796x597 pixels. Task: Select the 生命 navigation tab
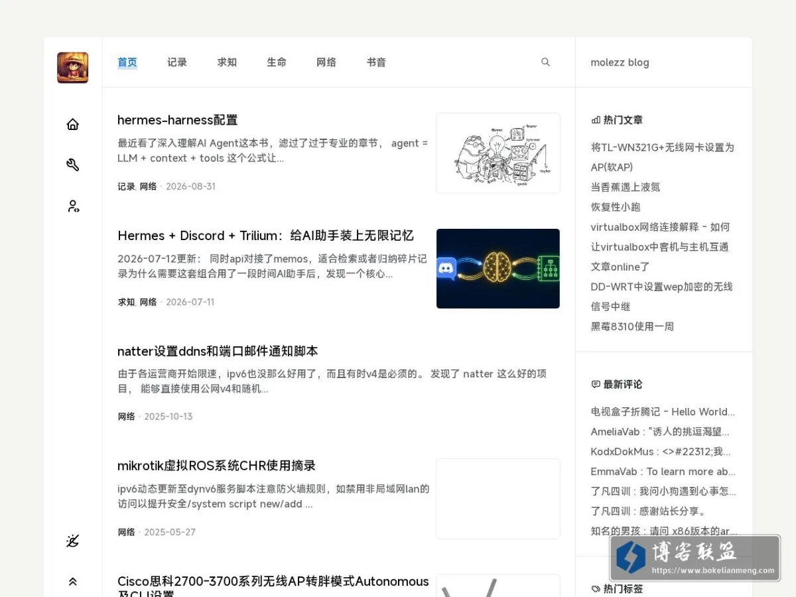pos(277,62)
